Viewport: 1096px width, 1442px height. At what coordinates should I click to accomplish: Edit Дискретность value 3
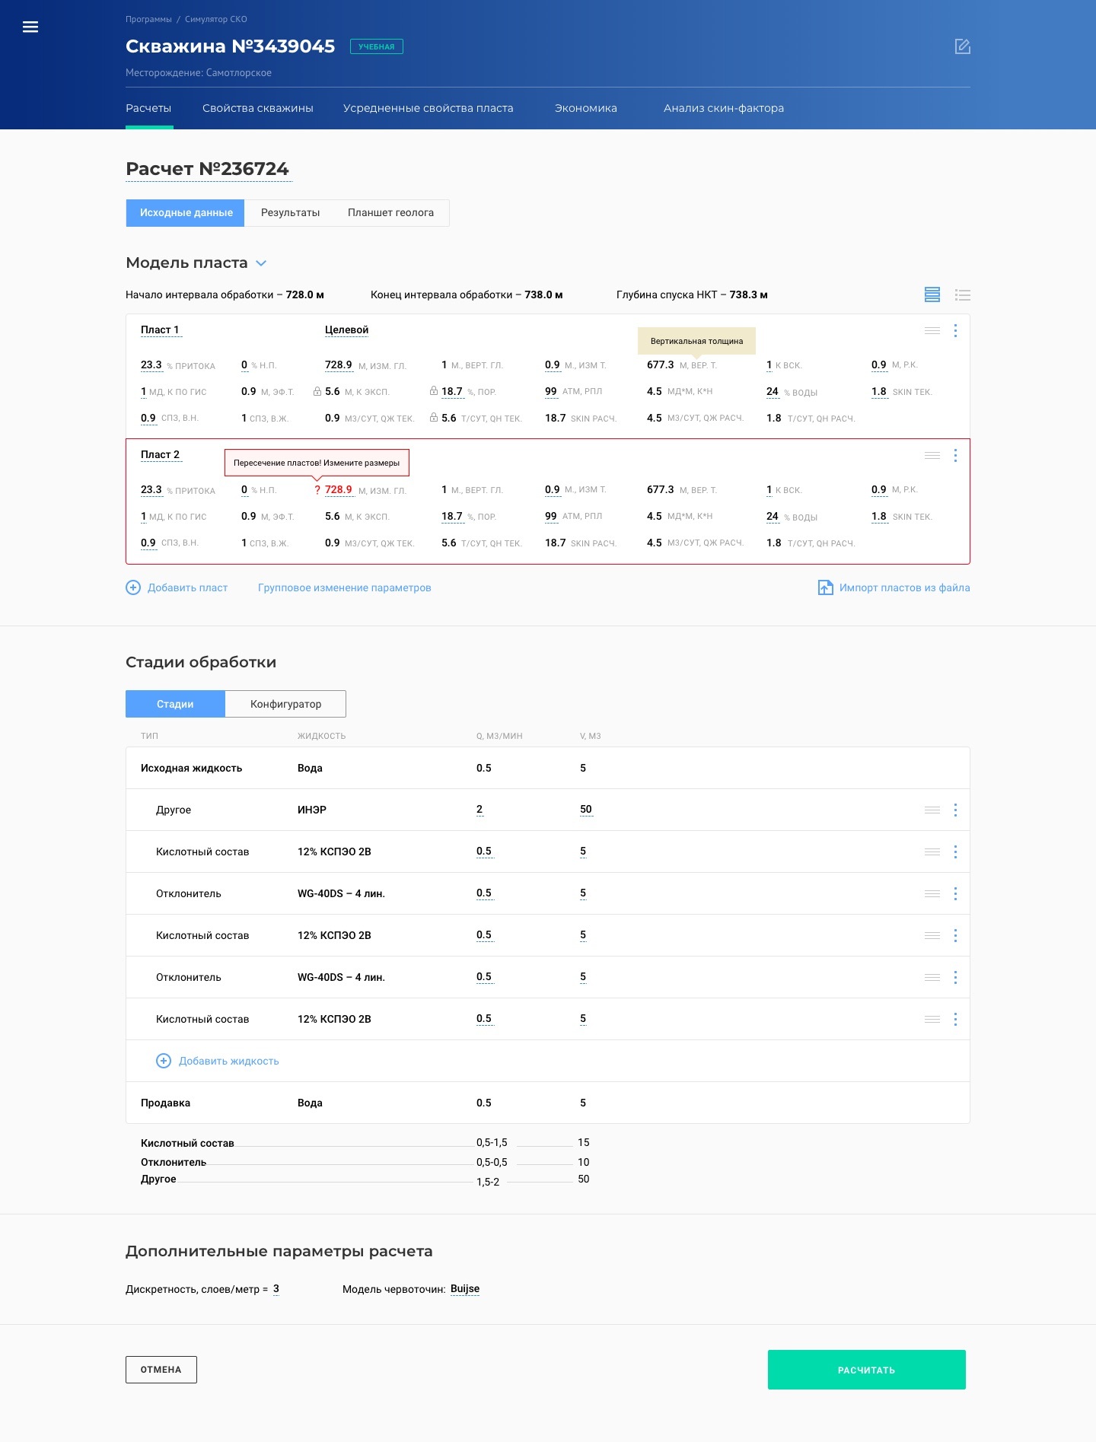pyautogui.click(x=276, y=1289)
